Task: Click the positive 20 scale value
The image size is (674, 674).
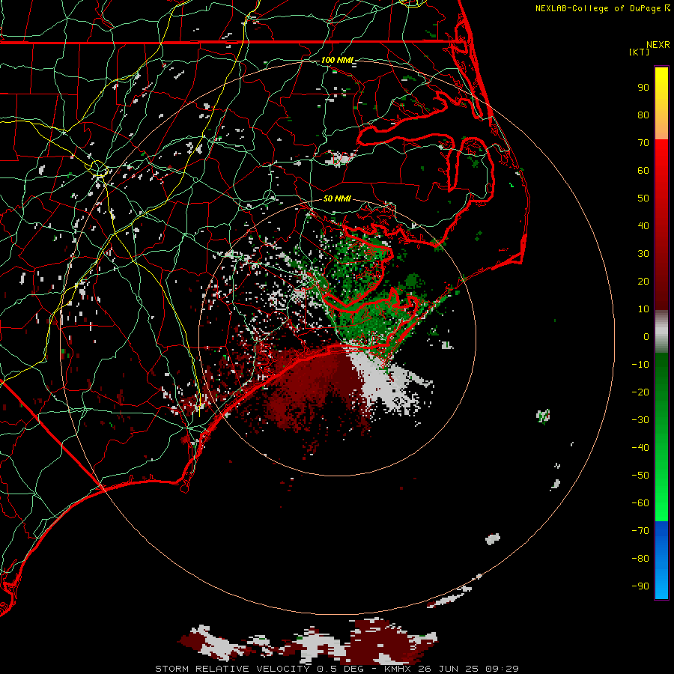Action: click(x=643, y=281)
